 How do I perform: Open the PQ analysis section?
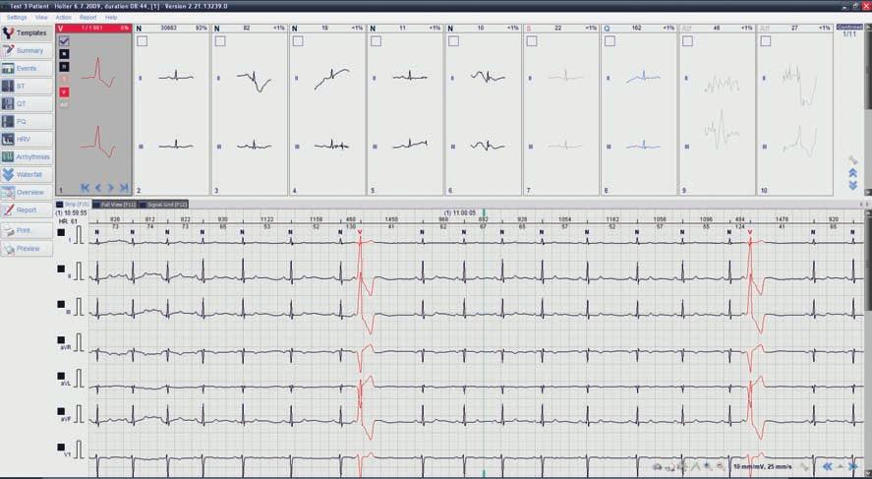pos(27,121)
